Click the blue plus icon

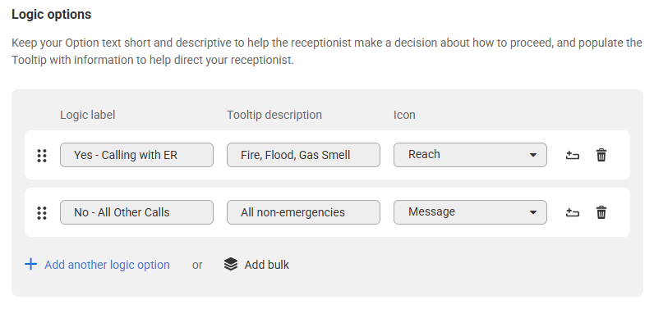coord(30,264)
